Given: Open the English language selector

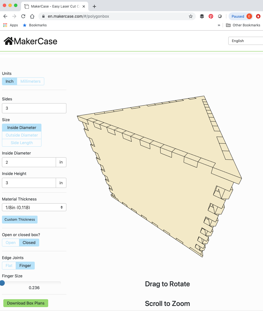Looking at the screenshot, I should click(246, 41).
